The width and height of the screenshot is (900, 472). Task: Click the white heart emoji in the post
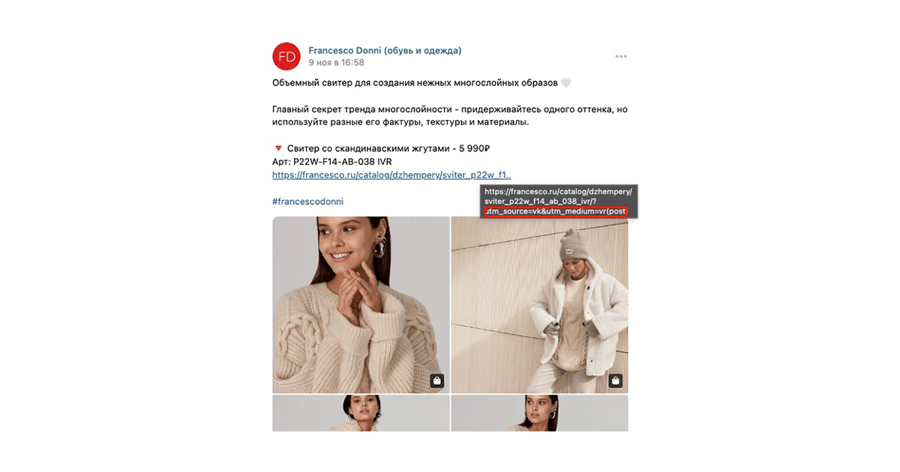point(566,82)
